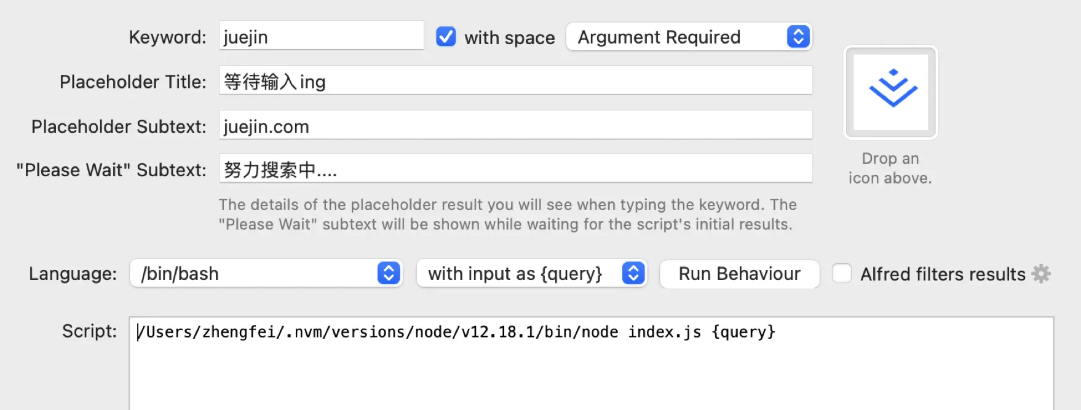Screen dimensions: 1081x410
Task: Click the "Please Wait" Subtext field
Action: (515, 169)
